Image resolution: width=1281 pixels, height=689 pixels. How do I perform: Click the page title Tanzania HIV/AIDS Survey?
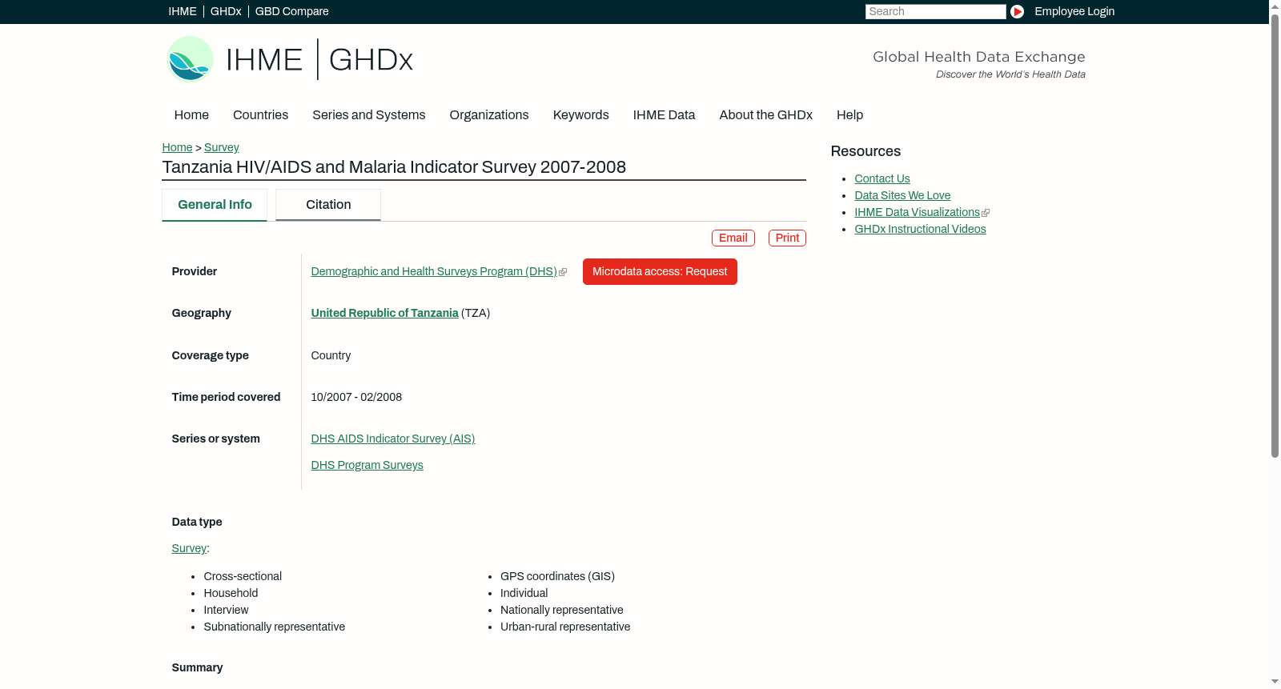click(394, 167)
